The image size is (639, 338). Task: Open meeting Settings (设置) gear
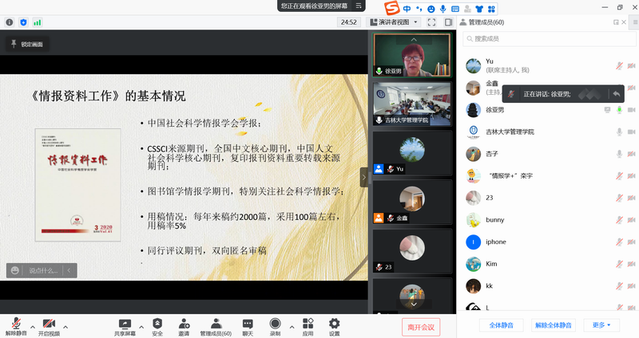334,325
